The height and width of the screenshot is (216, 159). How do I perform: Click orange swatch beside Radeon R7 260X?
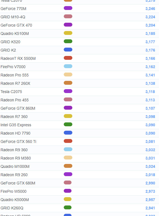pyautogui.click(x=68, y=83)
